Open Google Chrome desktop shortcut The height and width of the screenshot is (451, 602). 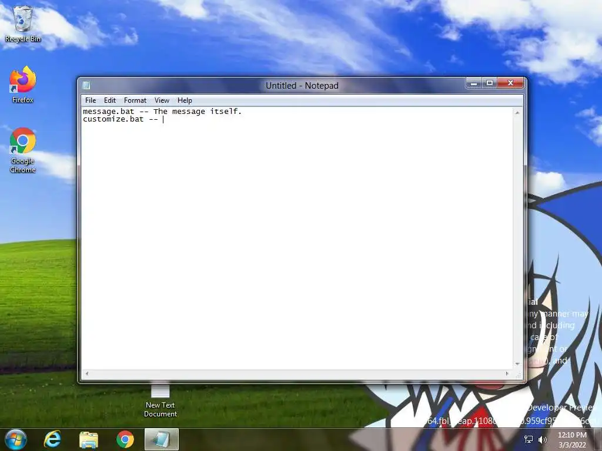click(x=23, y=150)
